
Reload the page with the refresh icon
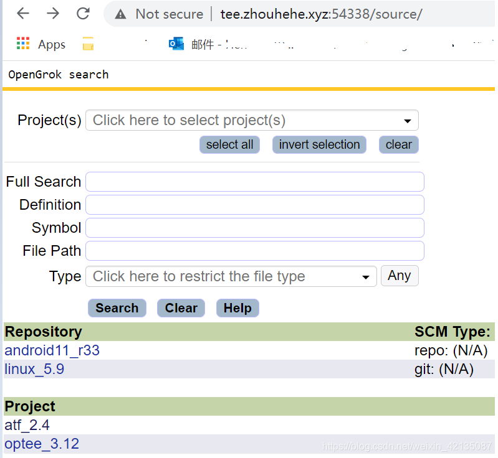tap(84, 13)
